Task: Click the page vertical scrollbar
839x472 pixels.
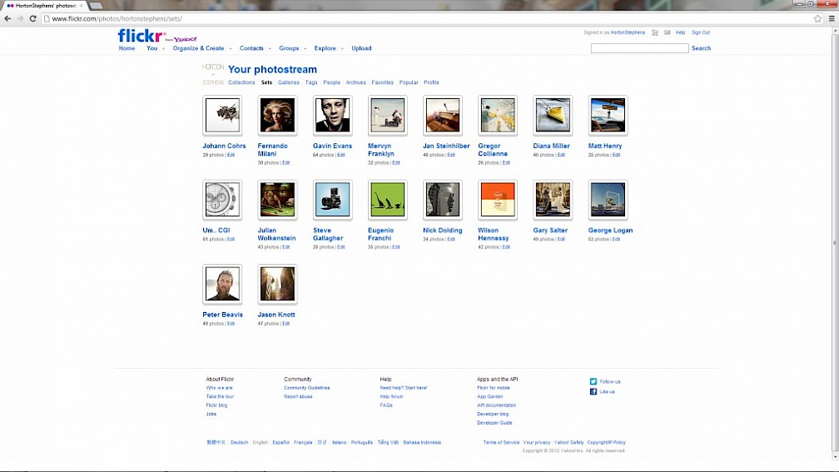Action: 836,243
